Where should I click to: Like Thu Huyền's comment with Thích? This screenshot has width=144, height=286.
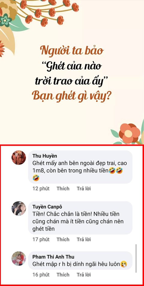click(63, 188)
